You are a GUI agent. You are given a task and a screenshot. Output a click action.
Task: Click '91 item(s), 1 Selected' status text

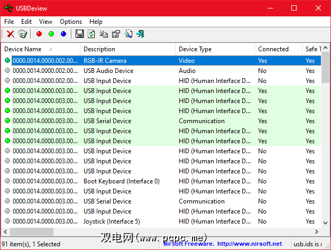[x=31, y=244]
